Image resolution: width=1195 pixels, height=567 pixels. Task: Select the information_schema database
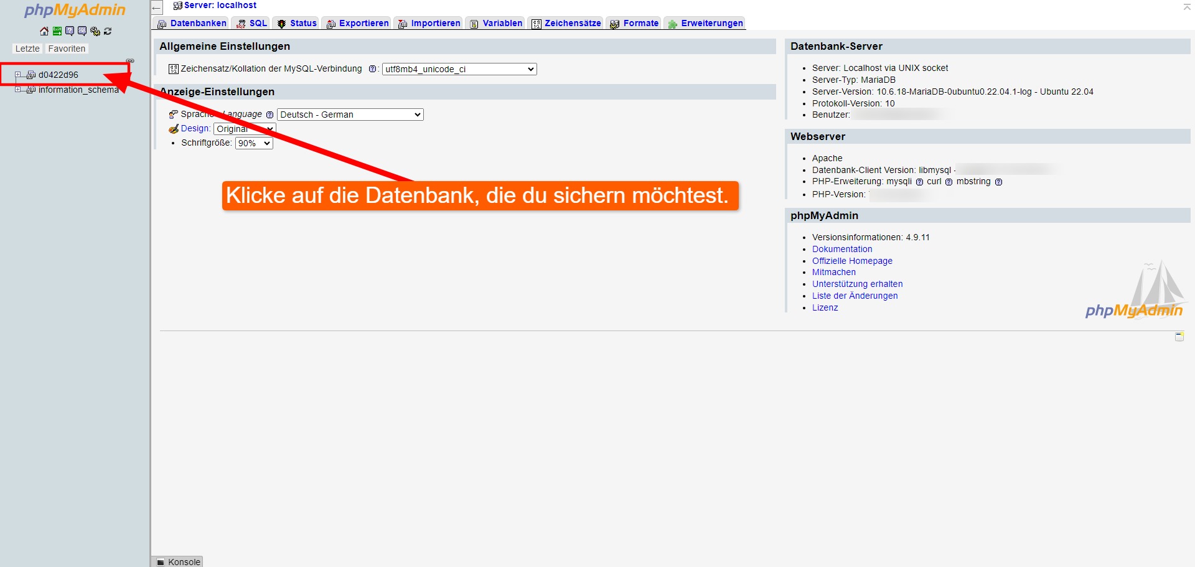(78, 90)
